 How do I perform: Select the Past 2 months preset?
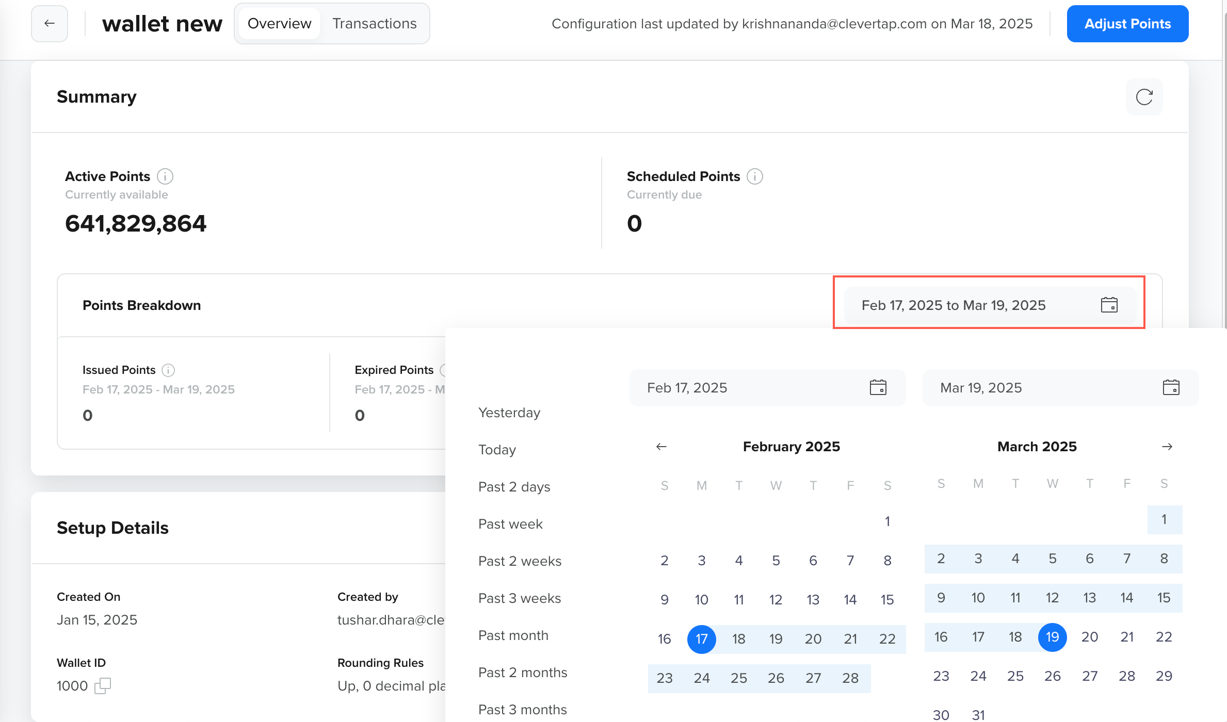coord(523,672)
